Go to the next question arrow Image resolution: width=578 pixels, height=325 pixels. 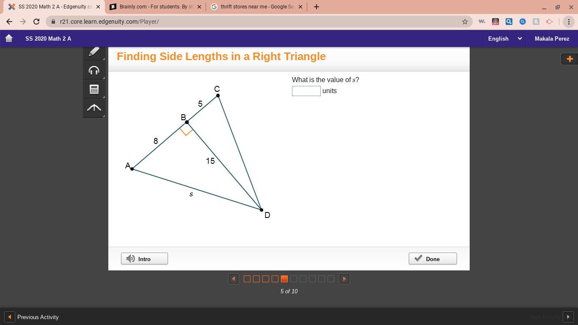click(x=344, y=279)
